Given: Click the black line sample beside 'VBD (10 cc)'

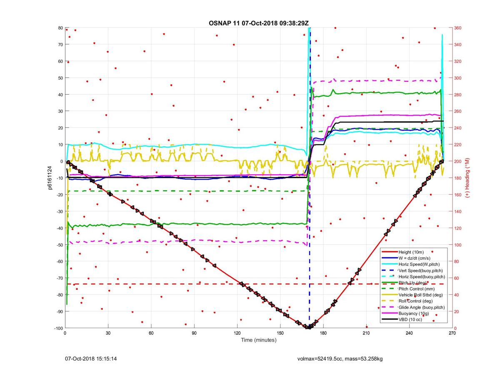Looking at the screenshot, I should pyautogui.click(x=390, y=320).
